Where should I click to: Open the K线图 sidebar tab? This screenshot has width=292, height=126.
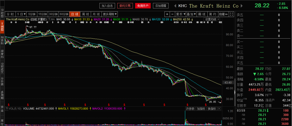click(x=2, y=27)
